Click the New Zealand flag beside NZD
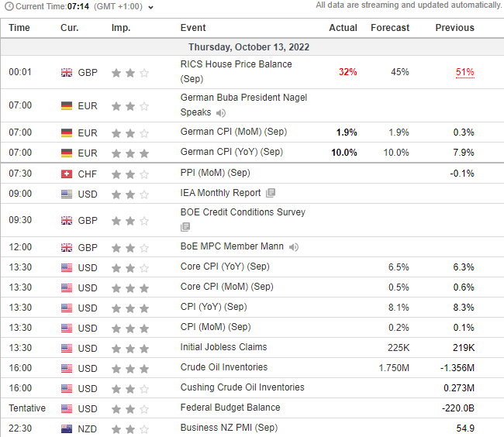This screenshot has height=437, width=504. (67, 428)
